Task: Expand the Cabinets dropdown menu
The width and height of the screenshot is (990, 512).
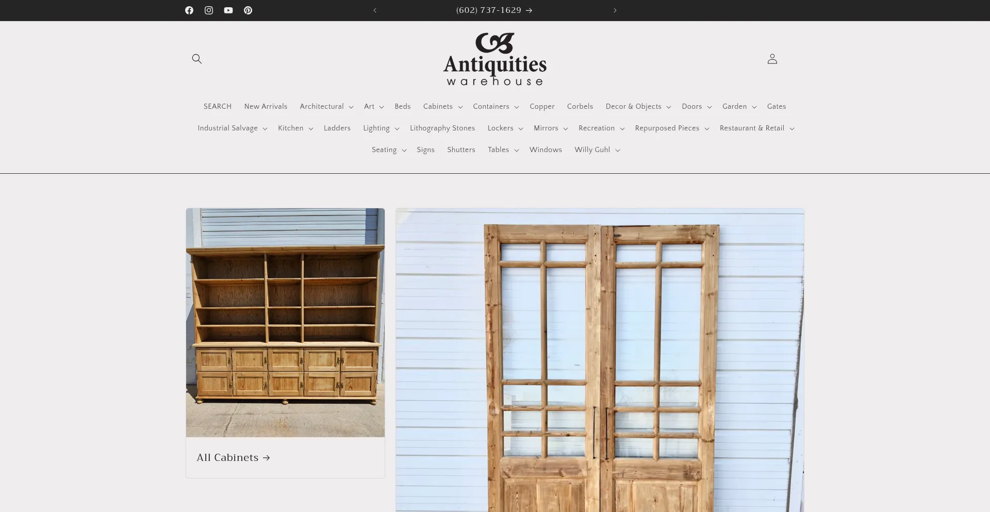Action: click(443, 107)
